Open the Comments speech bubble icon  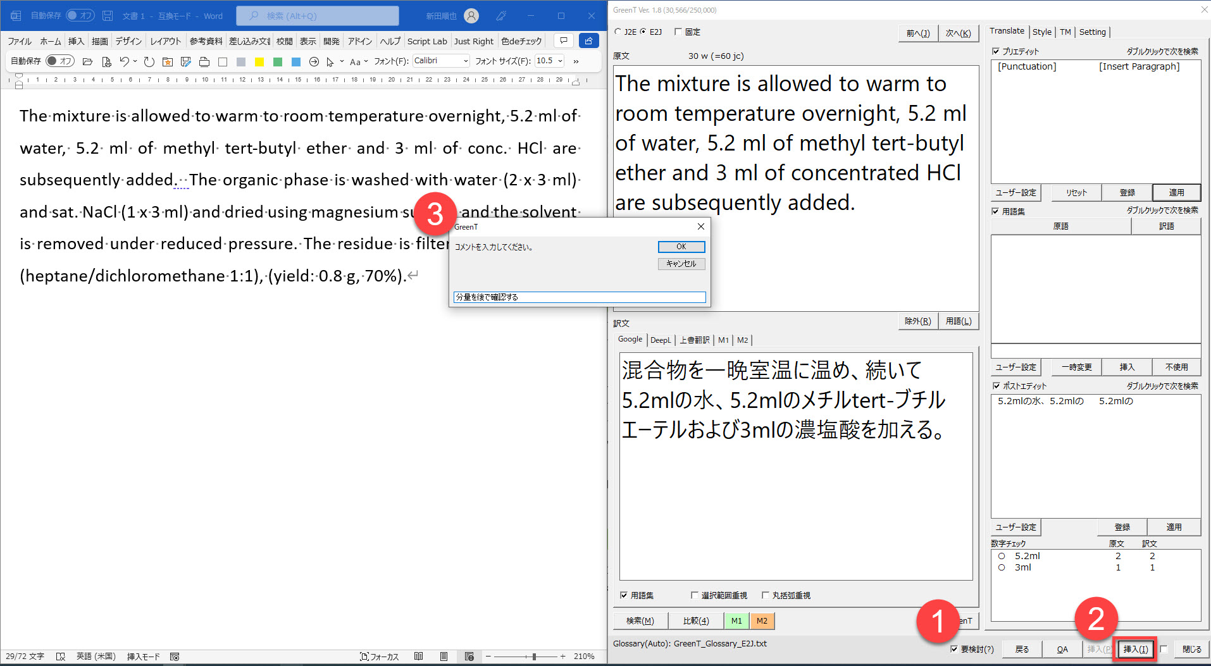pyautogui.click(x=563, y=40)
